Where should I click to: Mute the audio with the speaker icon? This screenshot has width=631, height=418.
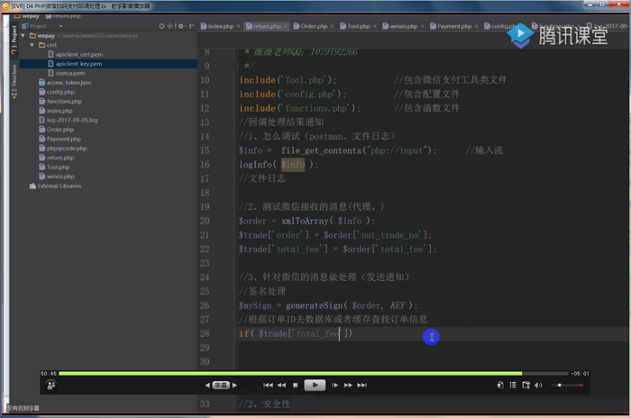[x=538, y=386]
